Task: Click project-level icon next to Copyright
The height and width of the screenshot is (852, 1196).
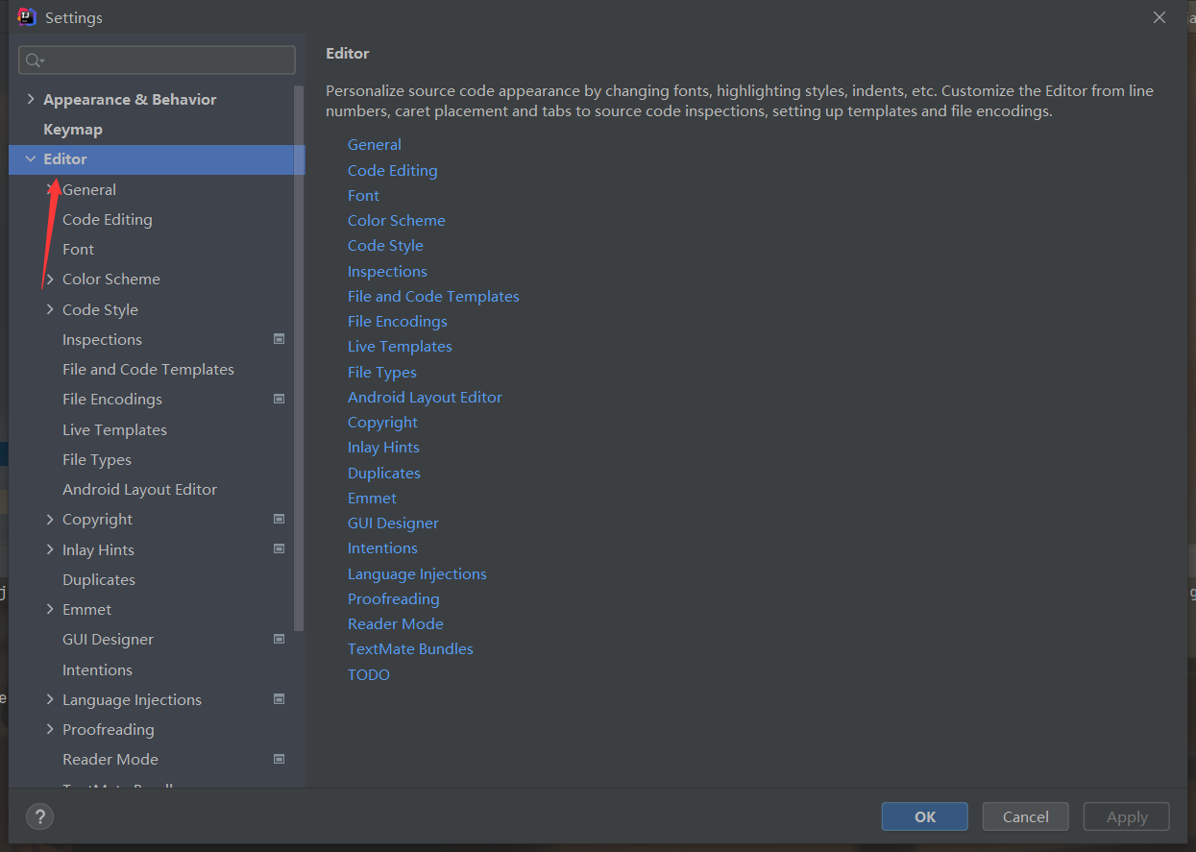Action: click(279, 519)
